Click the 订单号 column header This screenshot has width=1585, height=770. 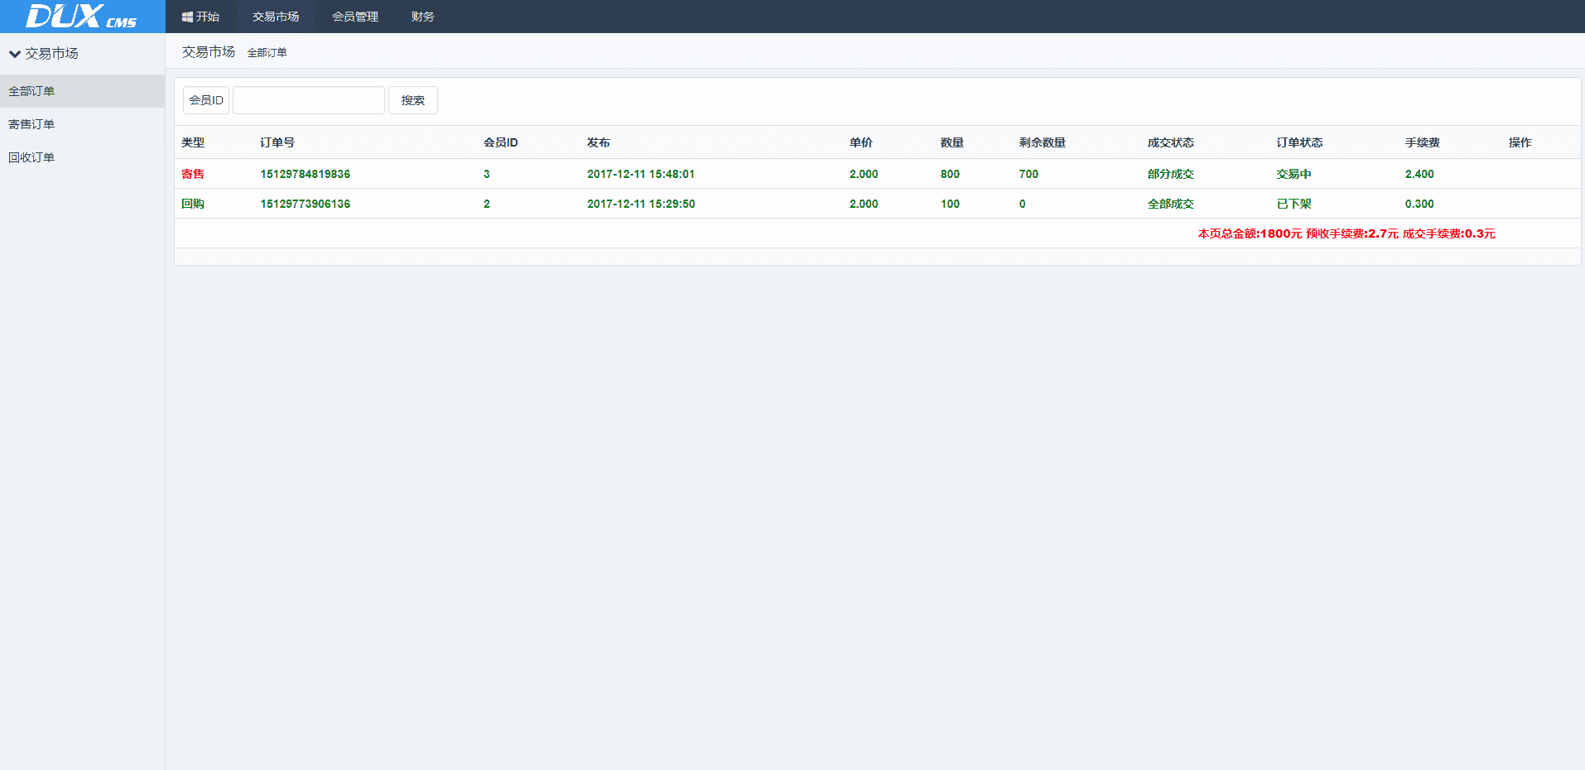pos(277,142)
